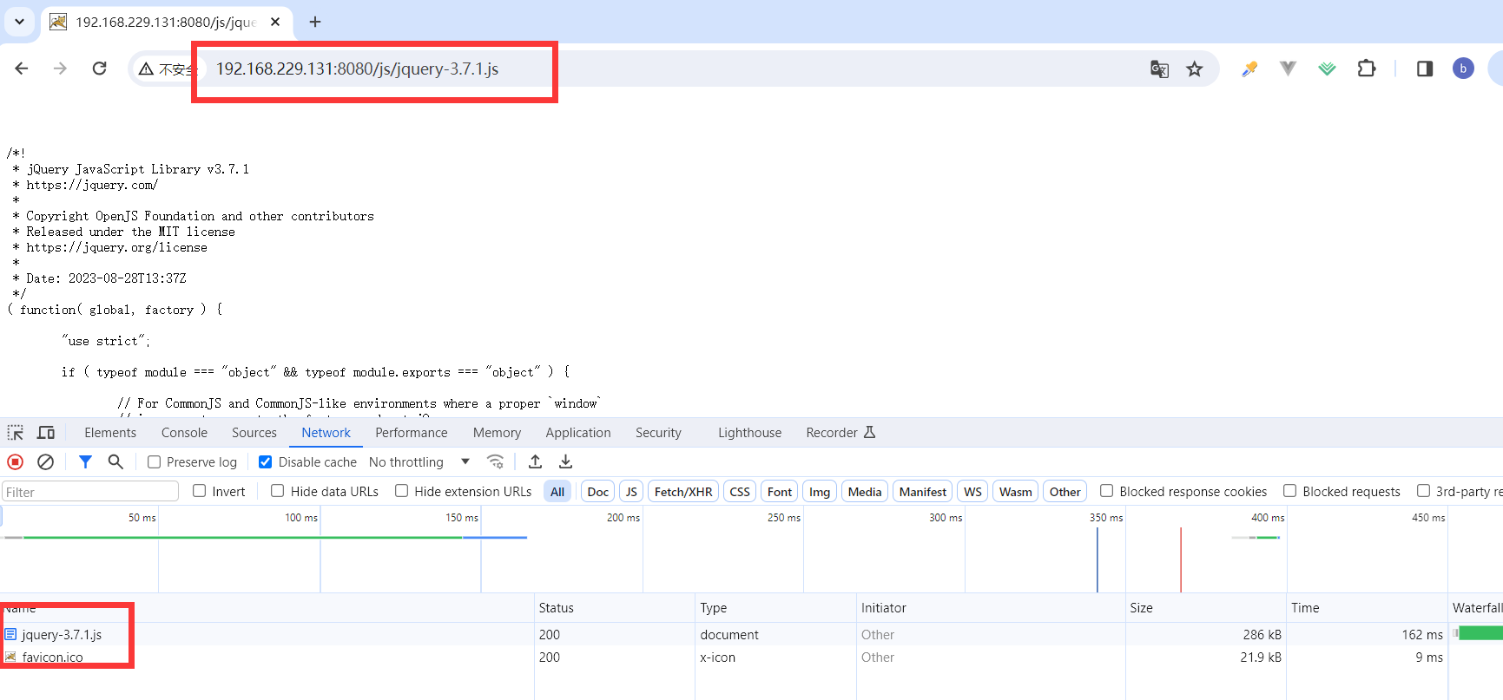Select the jquery-3.7.1.js request row
The width and height of the screenshot is (1503, 700).
tap(751, 634)
